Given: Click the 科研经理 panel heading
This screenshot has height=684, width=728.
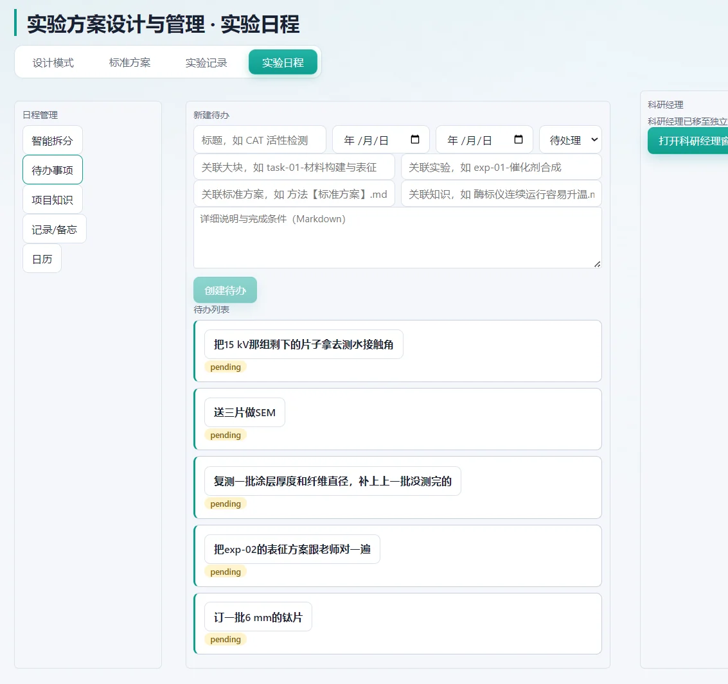Looking at the screenshot, I should pos(665,105).
